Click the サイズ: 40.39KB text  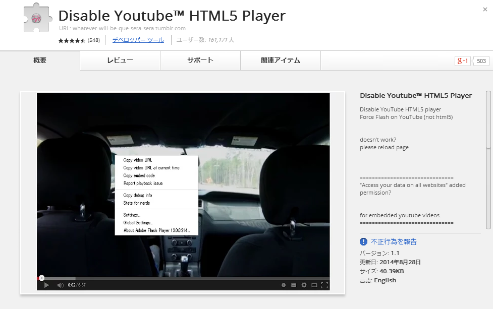coord(381,271)
